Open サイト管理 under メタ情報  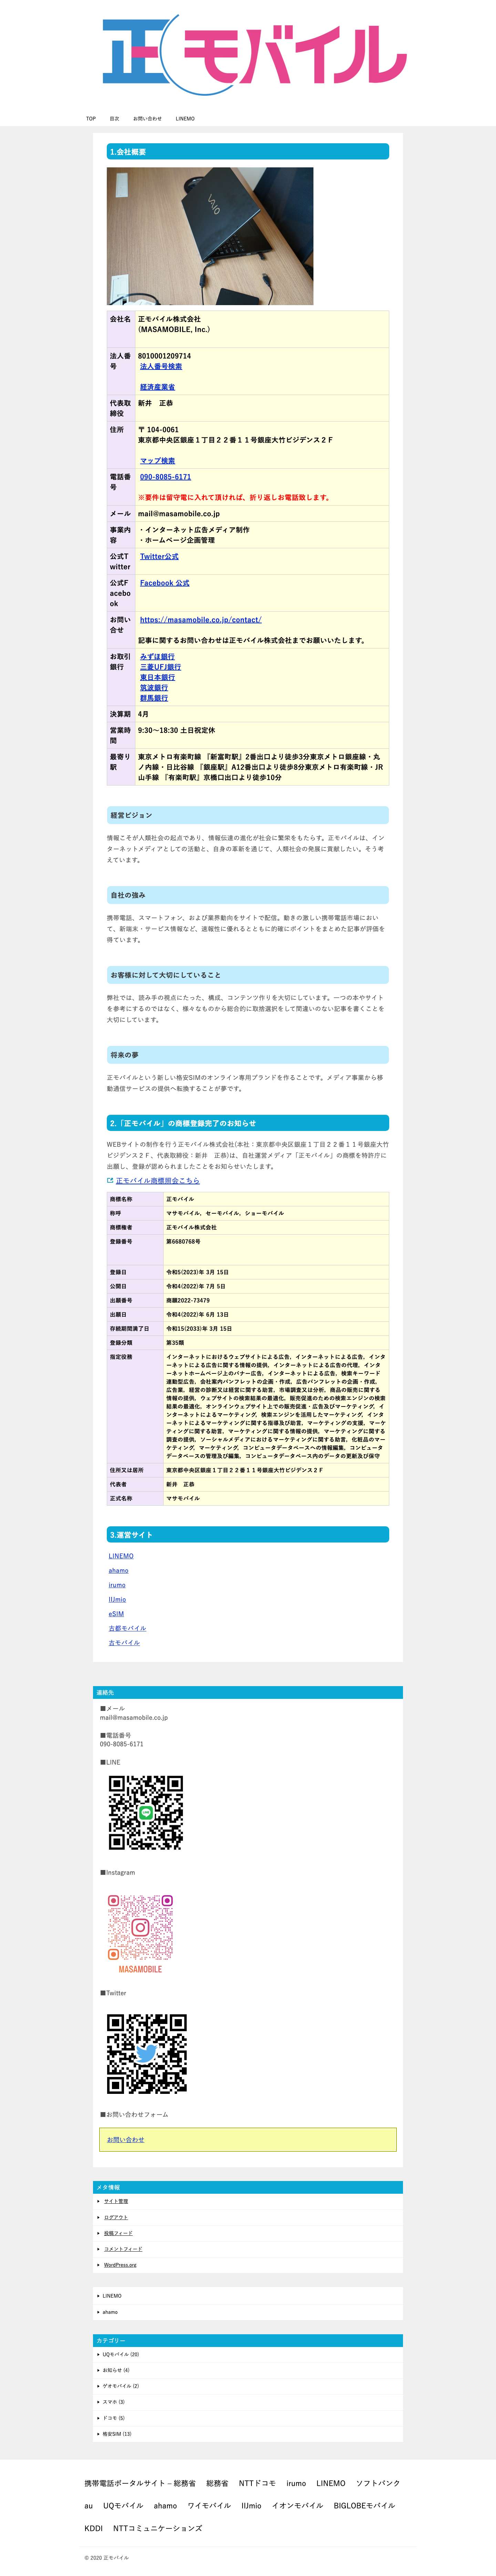tap(116, 2201)
